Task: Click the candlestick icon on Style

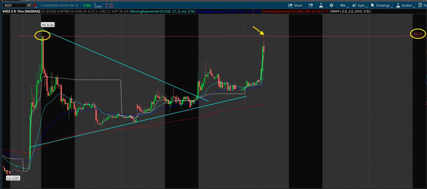Action: pos(354,5)
